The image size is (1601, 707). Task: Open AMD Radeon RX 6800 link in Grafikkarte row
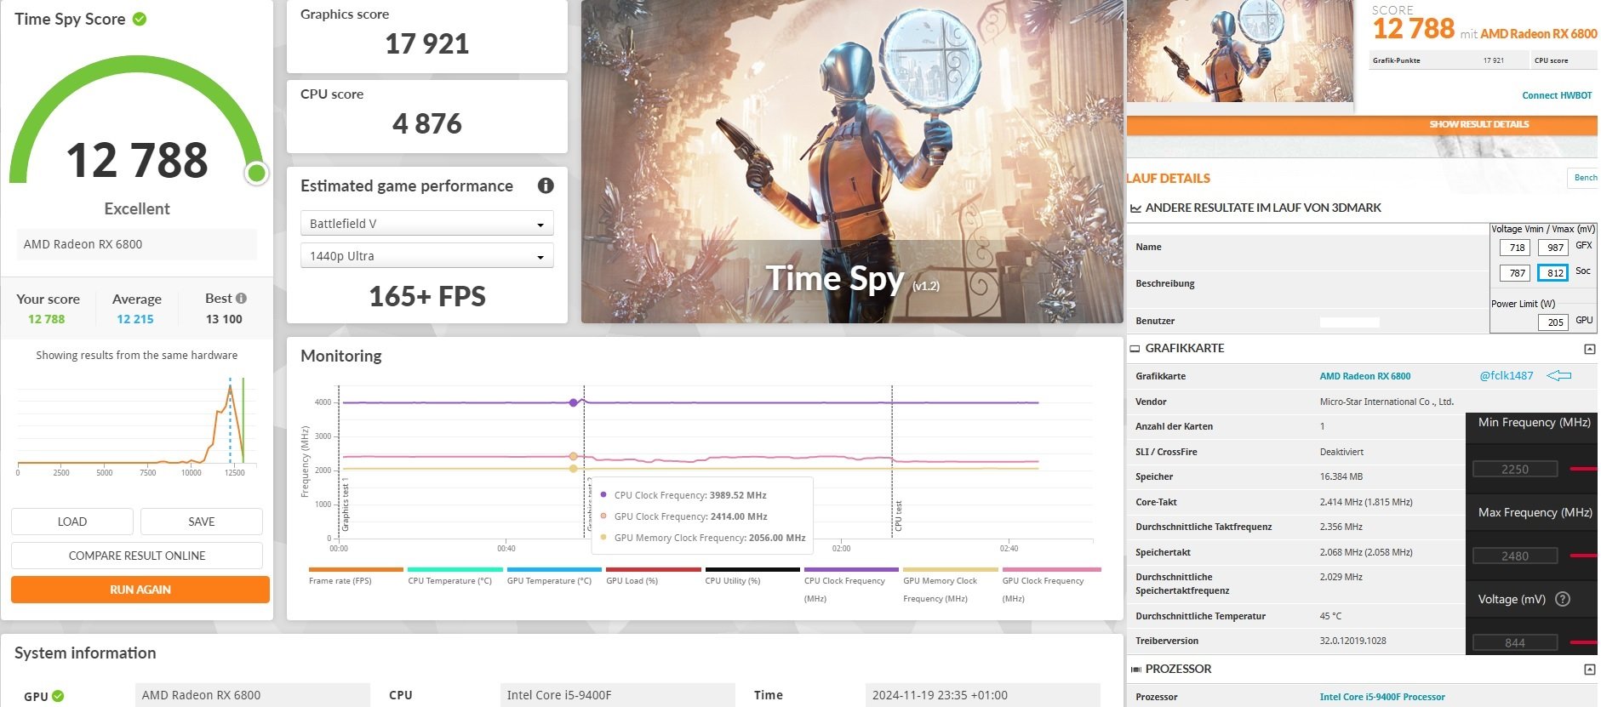click(1364, 376)
